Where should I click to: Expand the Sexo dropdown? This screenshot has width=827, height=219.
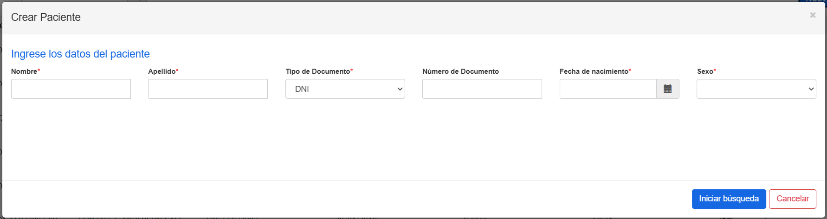[x=756, y=89]
